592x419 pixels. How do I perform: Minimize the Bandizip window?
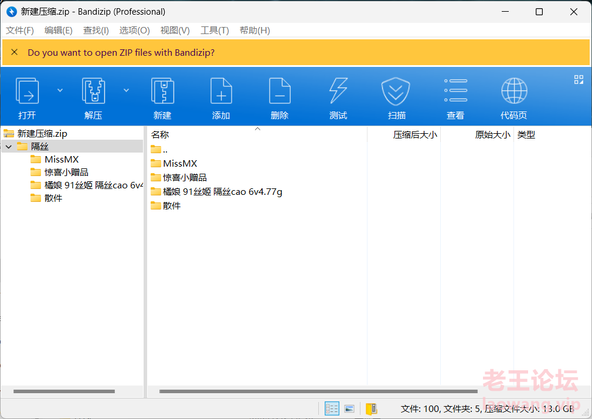(505, 12)
